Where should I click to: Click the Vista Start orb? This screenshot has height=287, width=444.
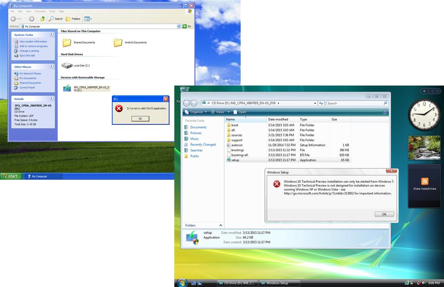[x=182, y=283]
